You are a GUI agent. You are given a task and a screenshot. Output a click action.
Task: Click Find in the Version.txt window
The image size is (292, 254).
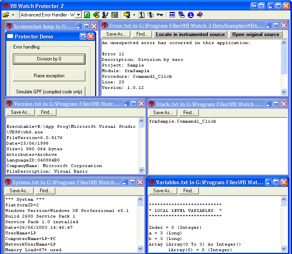(47, 112)
